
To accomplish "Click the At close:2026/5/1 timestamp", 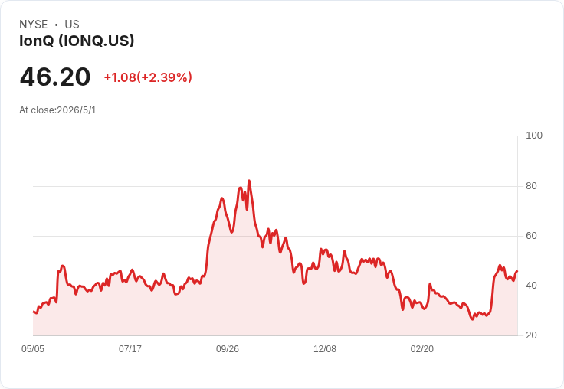I will pos(57,110).
